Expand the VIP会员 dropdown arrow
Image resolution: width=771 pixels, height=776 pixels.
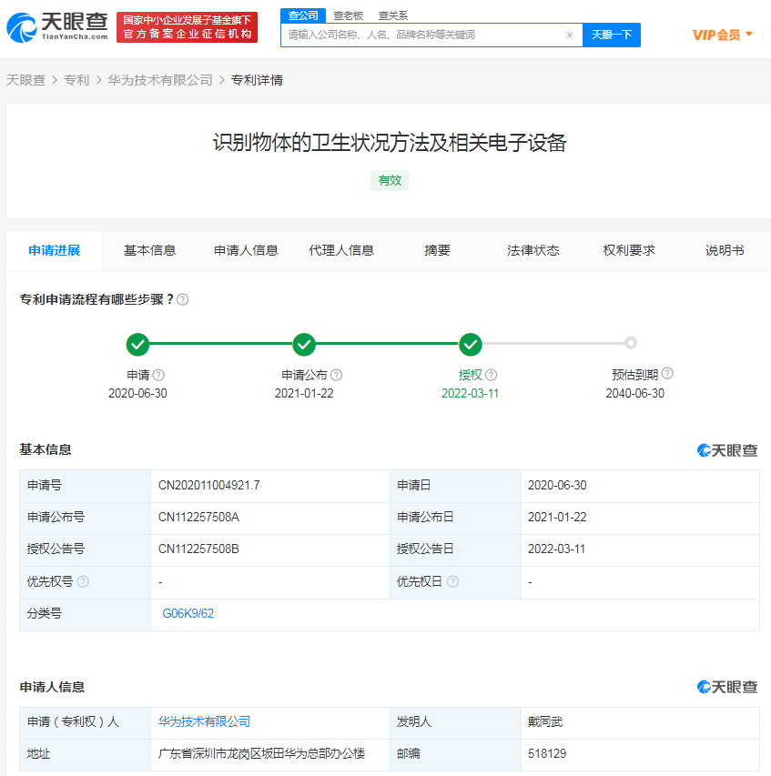pyautogui.click(x=749, y=35)
